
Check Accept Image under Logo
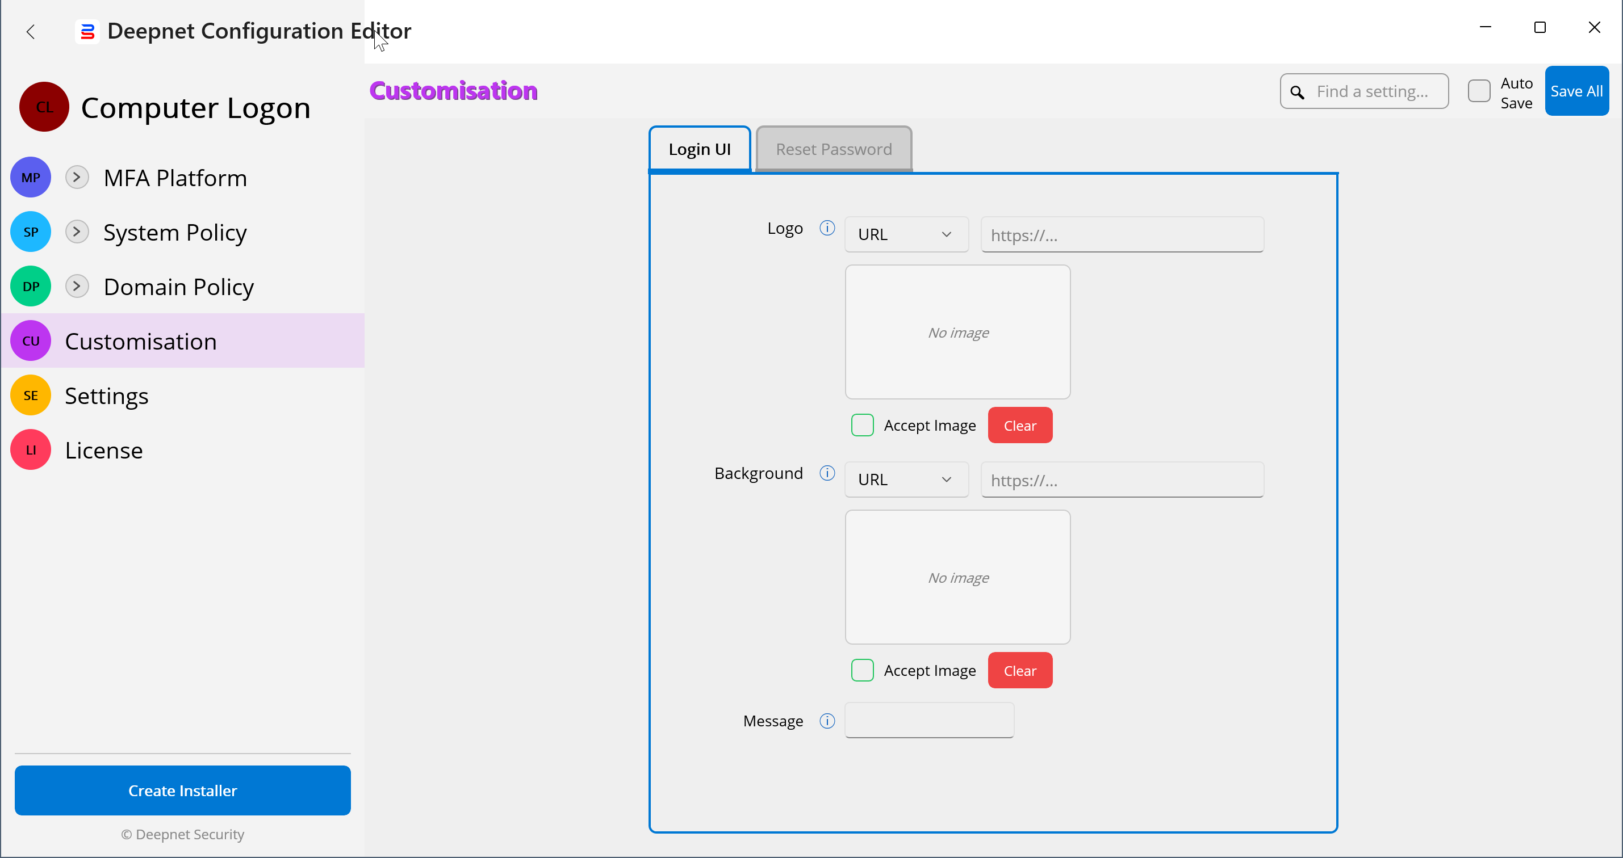point(862,426)
